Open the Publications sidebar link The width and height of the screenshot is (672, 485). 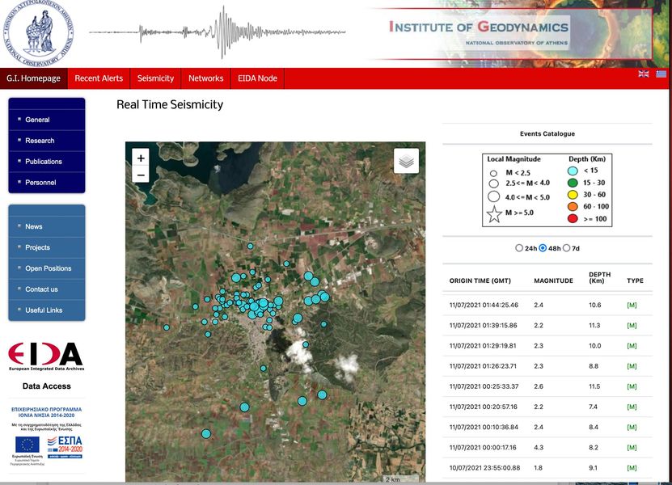(x=44, y=162)
